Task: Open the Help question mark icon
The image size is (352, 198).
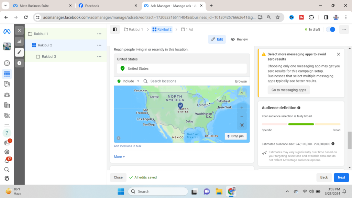Action: click(7, 133)
